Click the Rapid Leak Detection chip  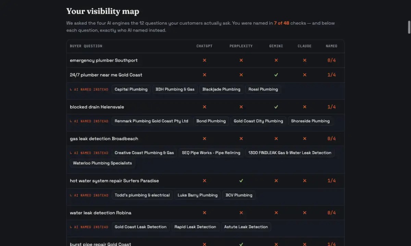pos(195,227)
